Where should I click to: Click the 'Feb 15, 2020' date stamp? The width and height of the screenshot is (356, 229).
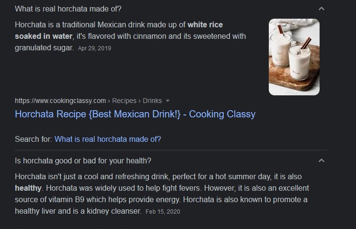pyautogui.click(x=163, y=212)
